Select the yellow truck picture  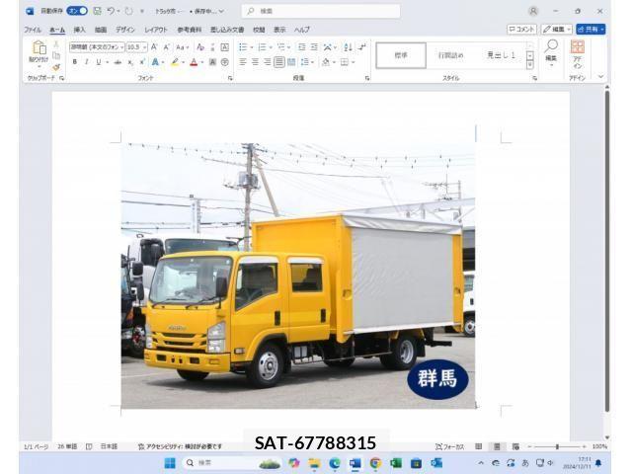click(x=298, y=276)
